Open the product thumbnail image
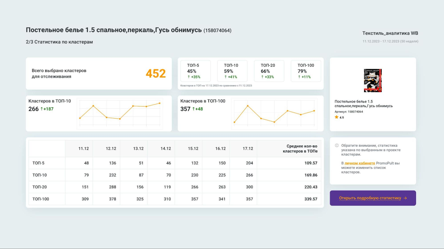Viewport: 444px width, 249px height. pos(373,81)
